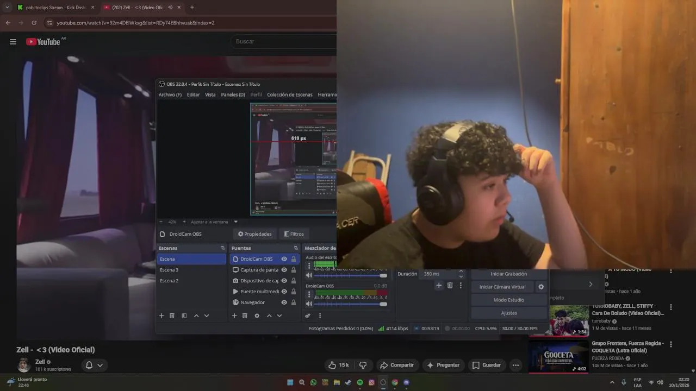Image resolution: width=696 pixels, height=391 pixels.
Task: Go to the YouTube home logo
Action: [43, 42]
